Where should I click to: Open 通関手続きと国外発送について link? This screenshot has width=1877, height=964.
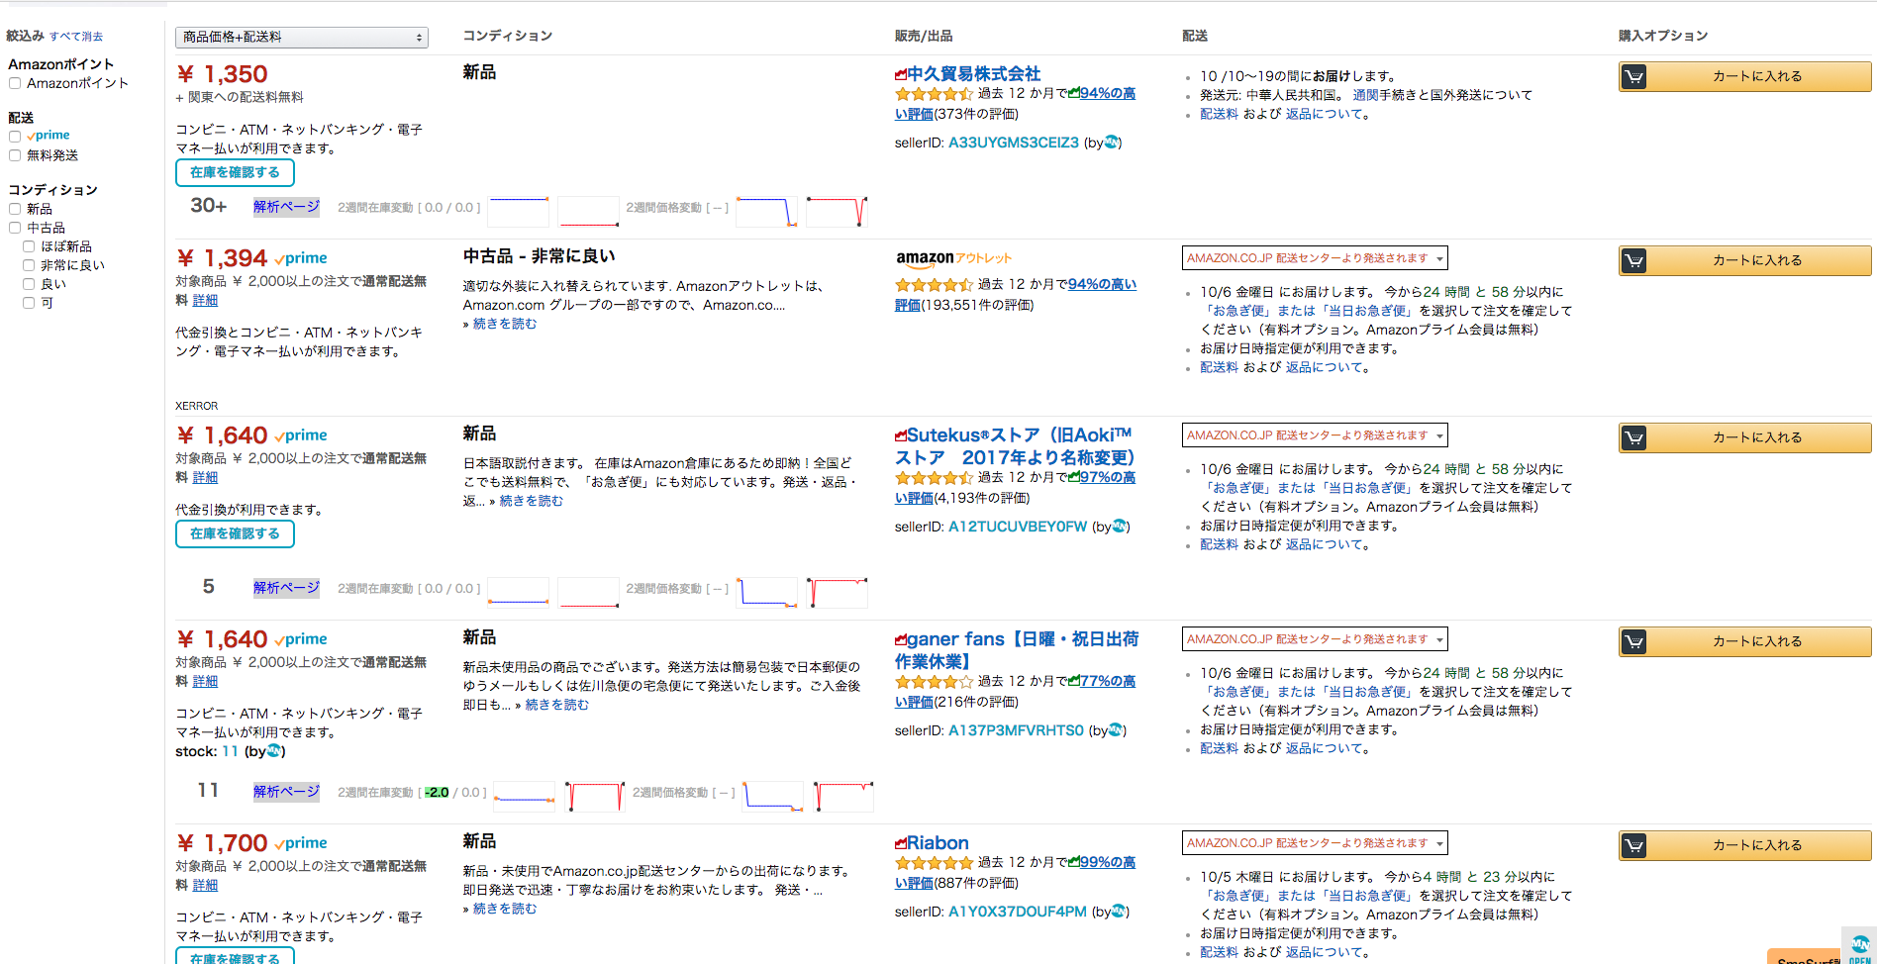[1442, 95]
